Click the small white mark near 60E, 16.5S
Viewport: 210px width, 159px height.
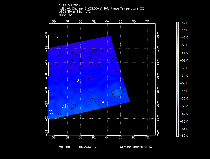(78, 80)
